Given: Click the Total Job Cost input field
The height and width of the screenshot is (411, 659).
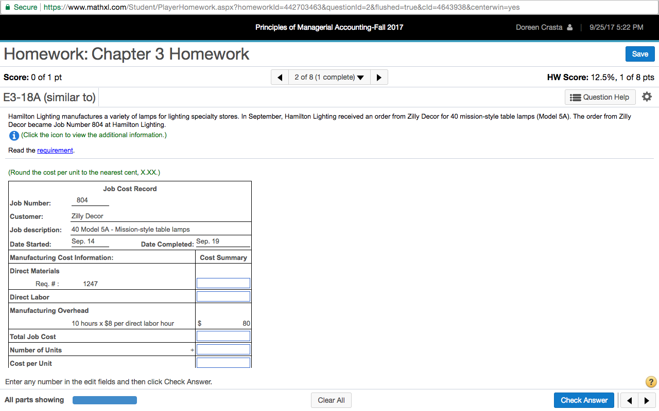Looking at the screenshot, I should click(223, 336).
